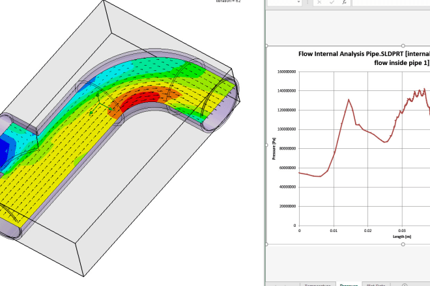Click the 20000000 y-axis label
The height and width of the screenshot is (286, 430).
coord(287,206)
